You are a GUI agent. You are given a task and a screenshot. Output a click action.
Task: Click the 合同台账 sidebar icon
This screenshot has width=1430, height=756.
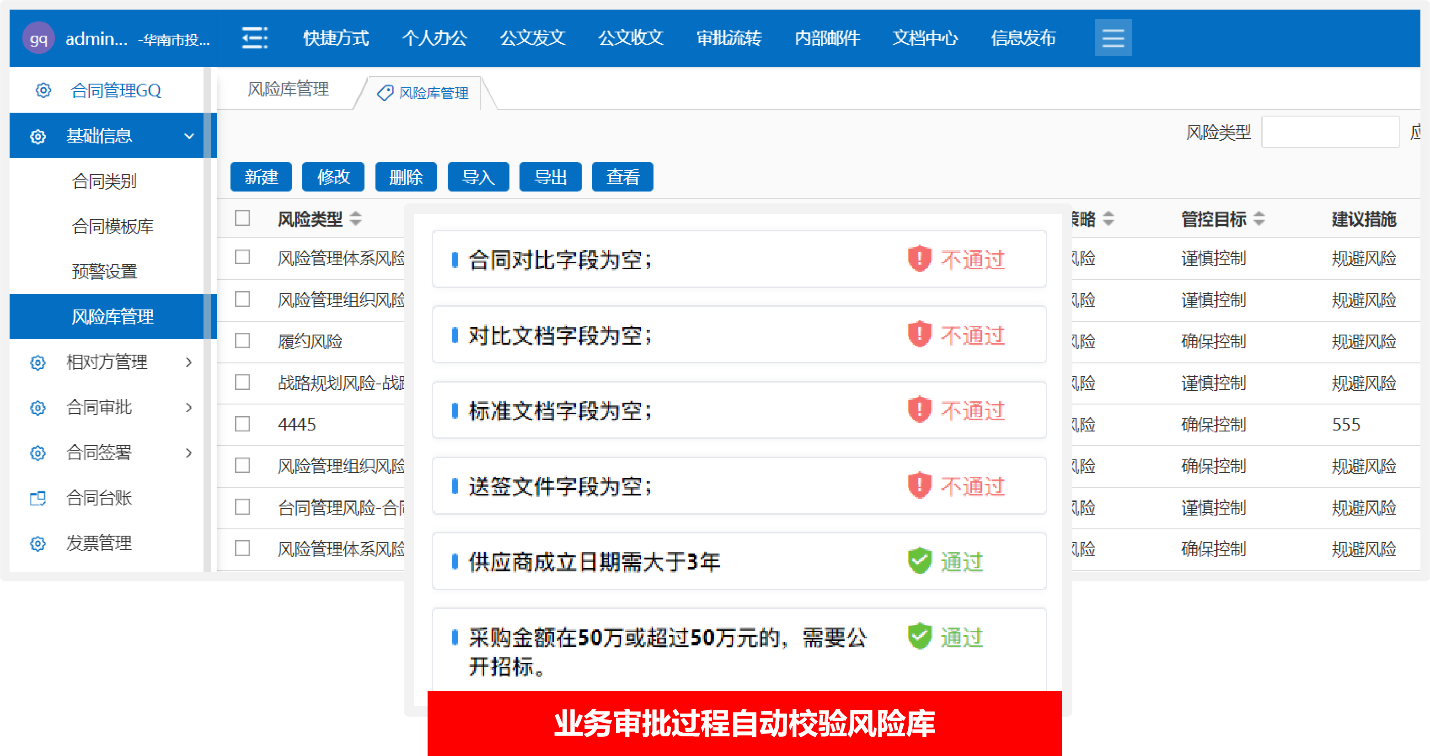tap(37, 498)
